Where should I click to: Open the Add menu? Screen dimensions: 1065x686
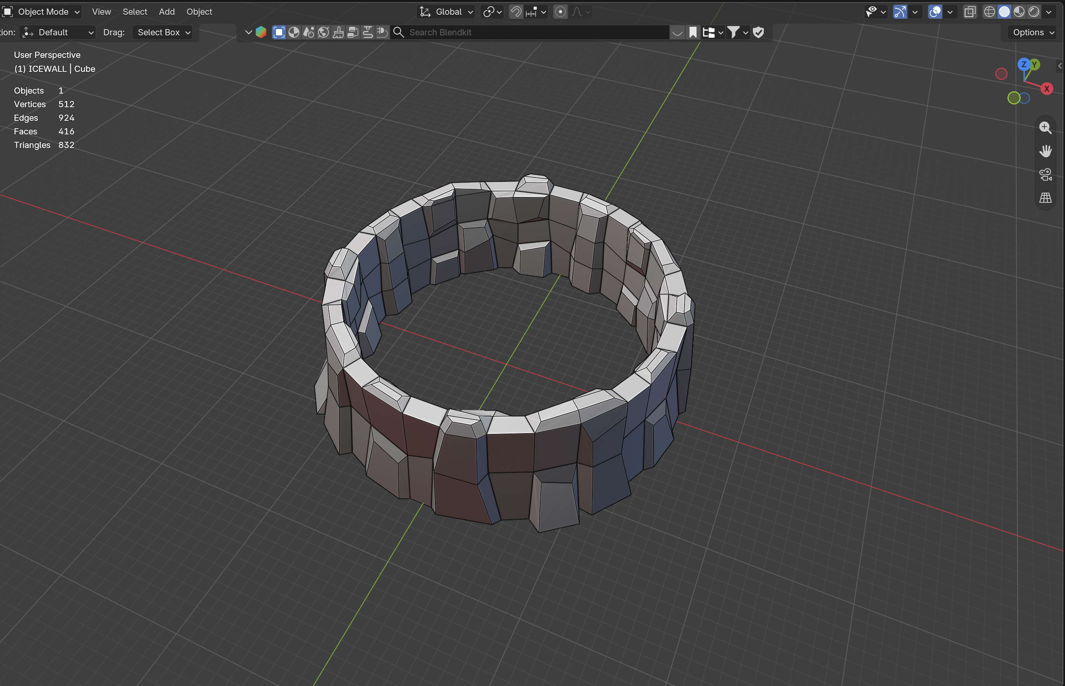coord(167,12)
